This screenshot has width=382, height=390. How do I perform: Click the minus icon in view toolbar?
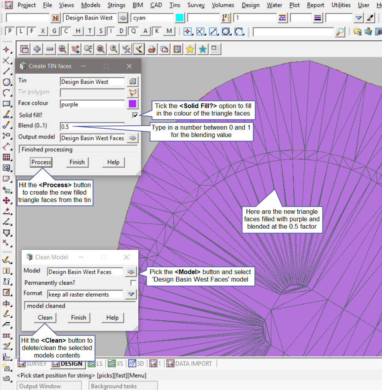point(50,49)
